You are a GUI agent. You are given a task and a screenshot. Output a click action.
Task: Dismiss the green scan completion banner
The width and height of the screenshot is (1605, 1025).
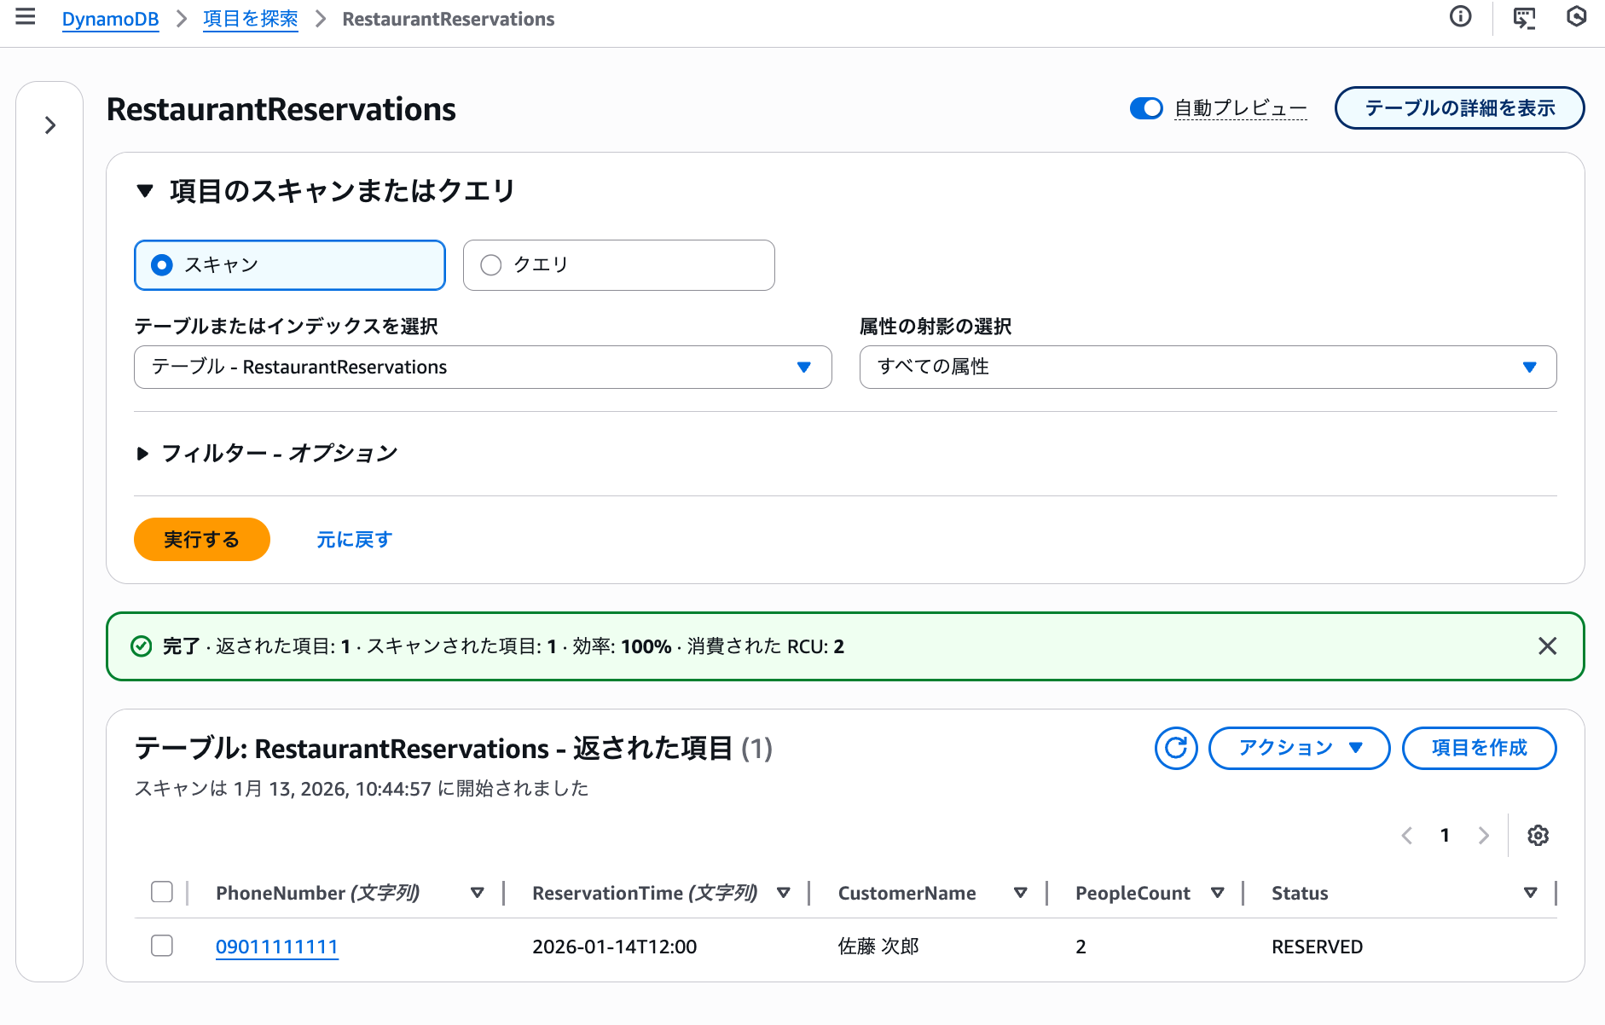tap(1548, 646)
